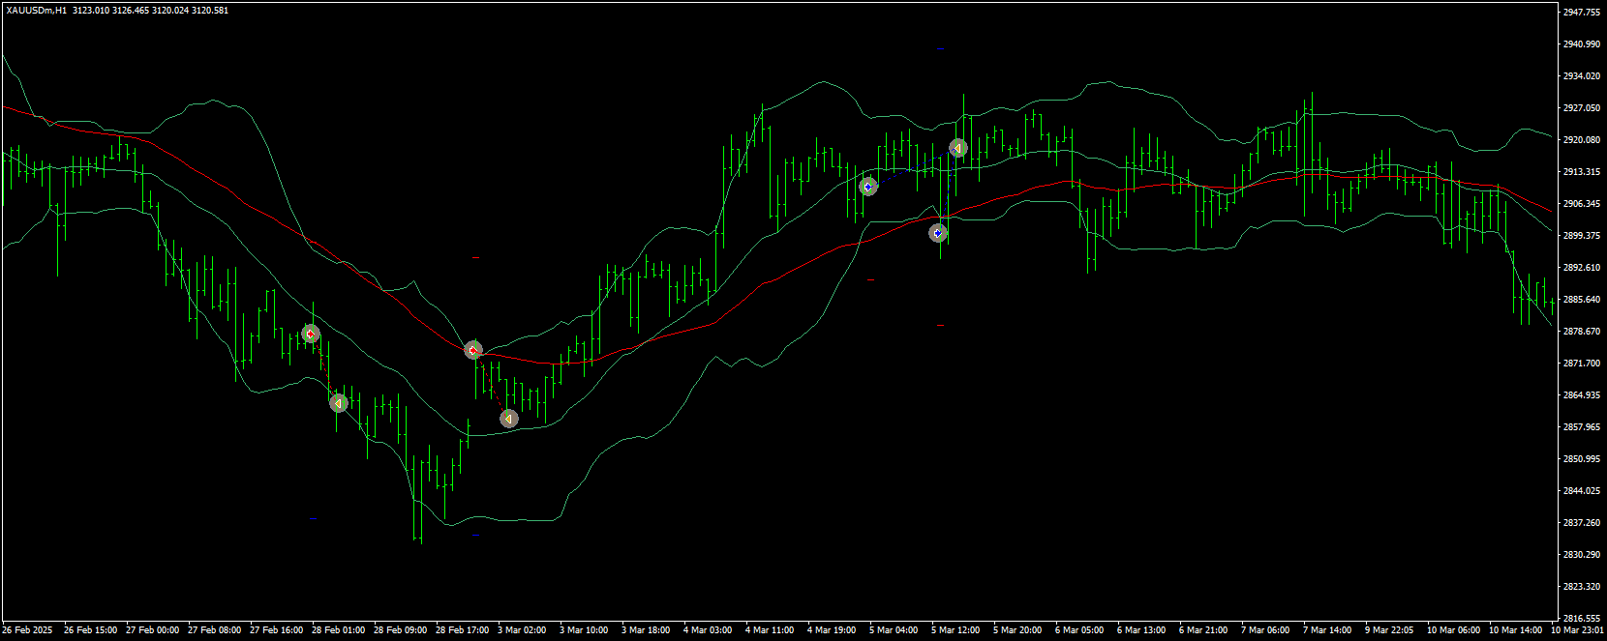Click the 3 Mar 02:00 time label
This screenshot has height=641, width=1607.
click(522, 630)
